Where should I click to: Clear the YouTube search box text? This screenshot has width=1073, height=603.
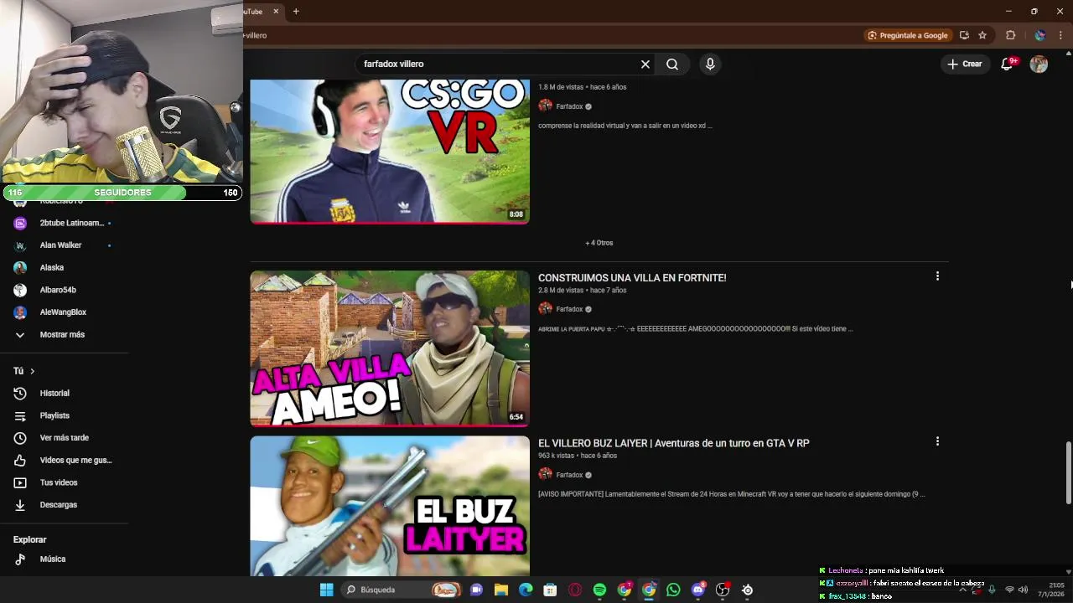(645, 64)
